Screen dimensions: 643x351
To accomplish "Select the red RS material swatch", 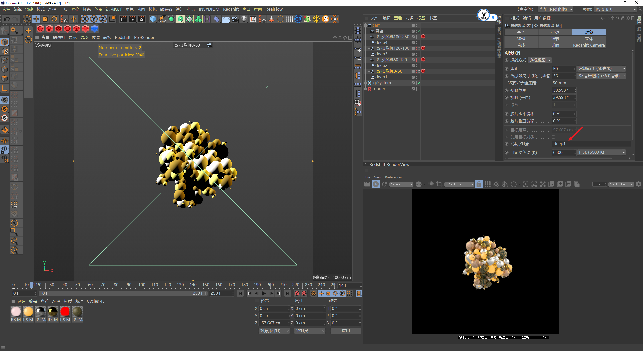I will pos(65,312).
